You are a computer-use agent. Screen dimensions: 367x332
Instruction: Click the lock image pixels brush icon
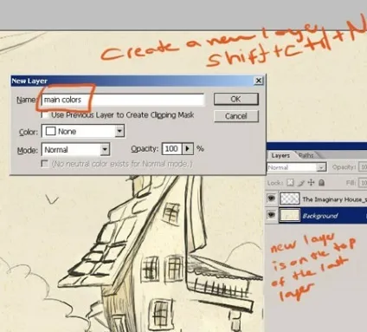click(301, 183)
